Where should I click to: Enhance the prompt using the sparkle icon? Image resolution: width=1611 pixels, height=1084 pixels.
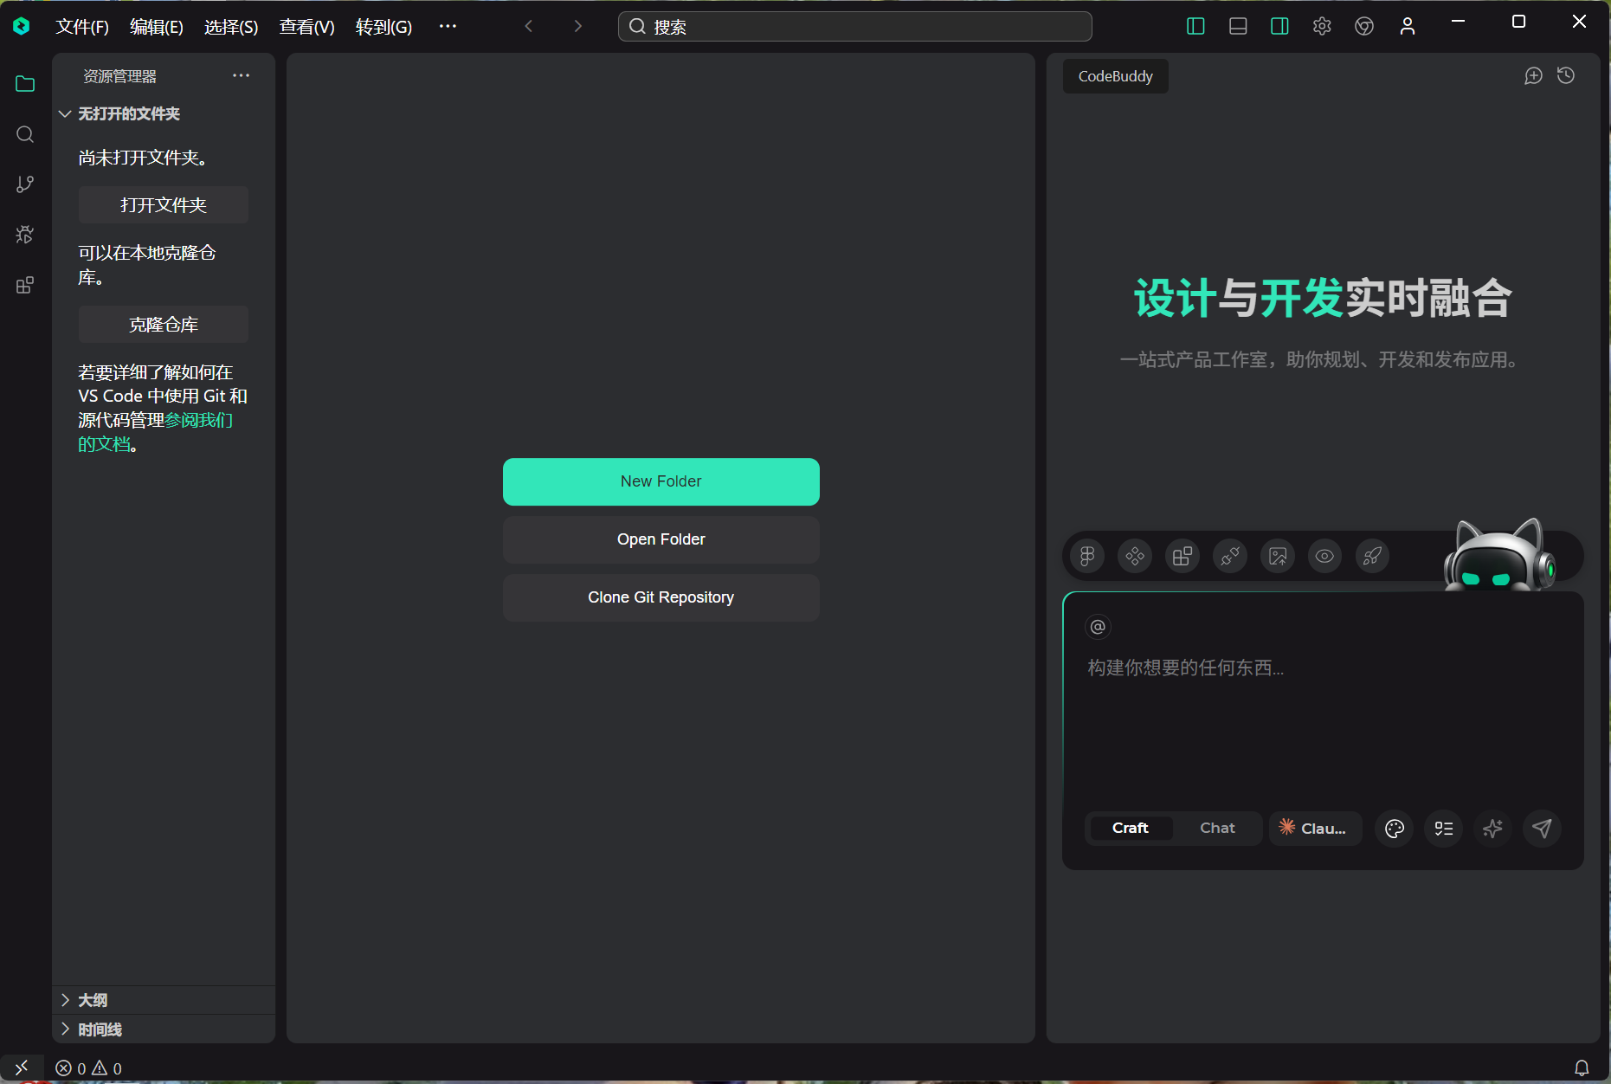(x=1492, y=829)
